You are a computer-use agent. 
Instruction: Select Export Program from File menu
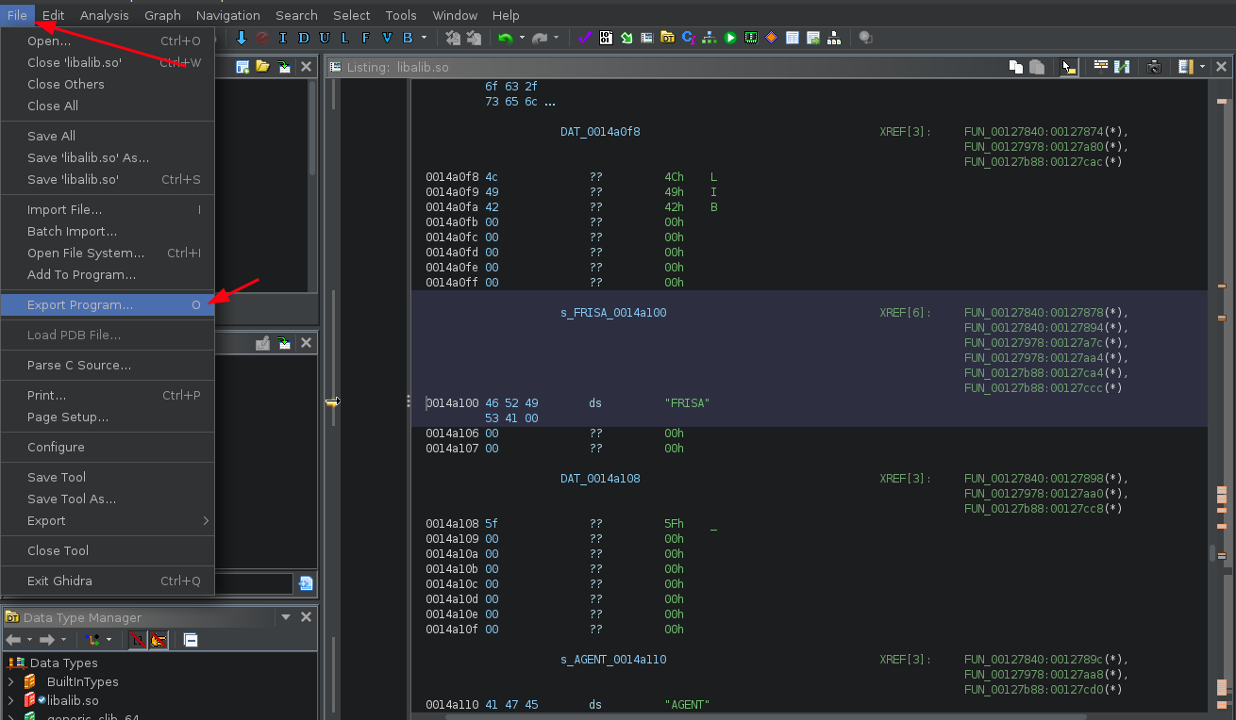[x=80, y=305]
